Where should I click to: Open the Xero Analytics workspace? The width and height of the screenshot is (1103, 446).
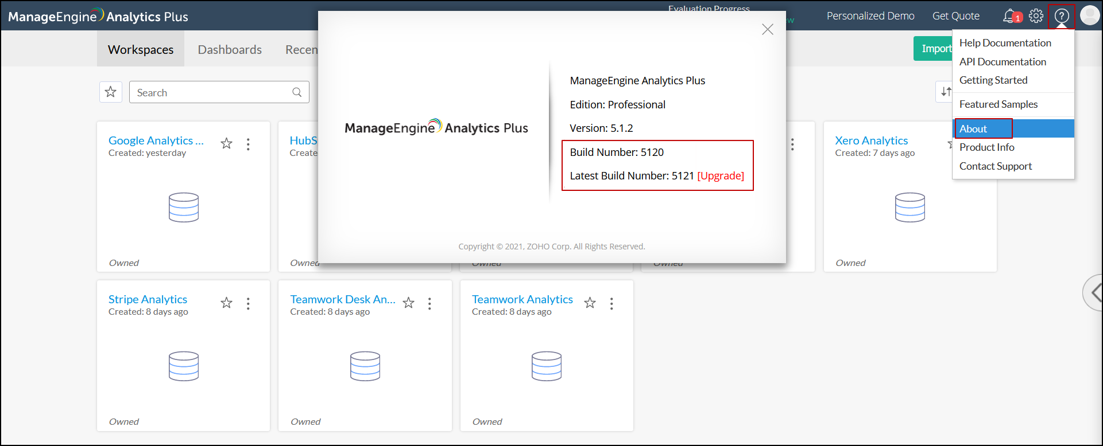(x=872, y=140)
